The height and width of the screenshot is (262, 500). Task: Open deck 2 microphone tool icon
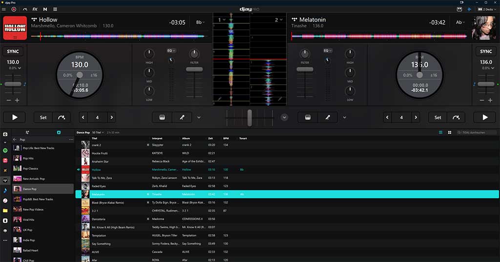pos(328,117)
